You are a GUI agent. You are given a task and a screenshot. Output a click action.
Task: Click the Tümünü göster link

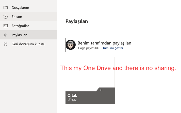pos(113,48)
